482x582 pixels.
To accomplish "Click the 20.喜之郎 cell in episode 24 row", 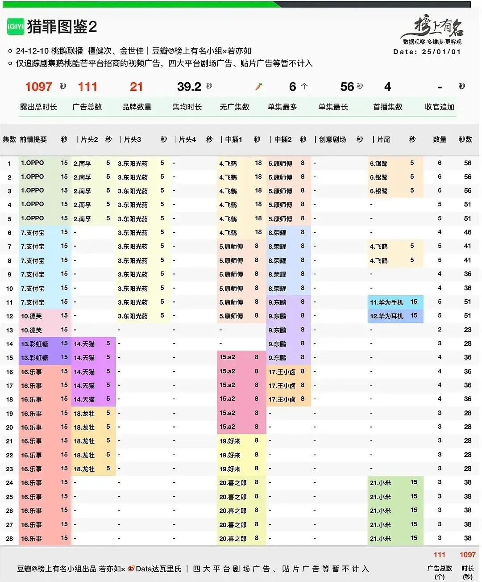I will coord(233,483).
